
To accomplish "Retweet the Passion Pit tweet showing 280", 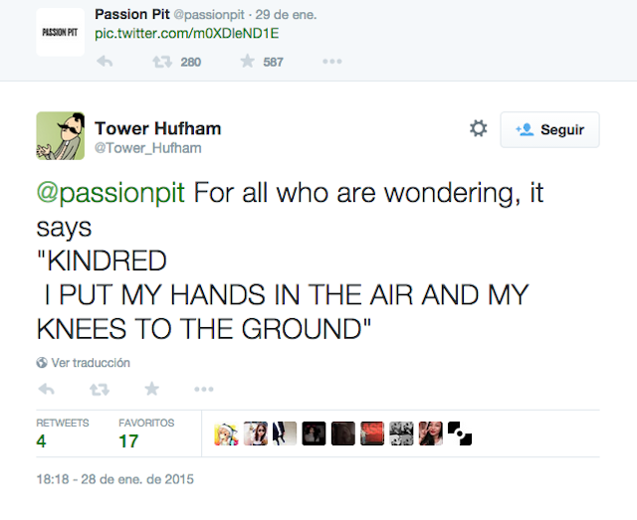I will pos(157,61).
